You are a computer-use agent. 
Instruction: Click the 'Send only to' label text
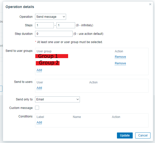click(24, 99)
